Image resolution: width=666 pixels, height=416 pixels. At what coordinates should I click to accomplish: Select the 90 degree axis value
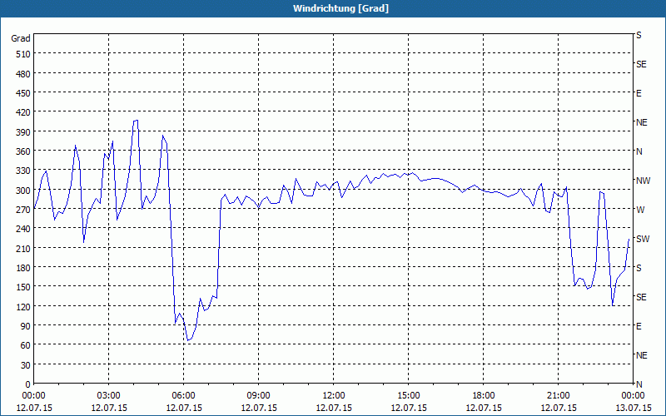26,326
